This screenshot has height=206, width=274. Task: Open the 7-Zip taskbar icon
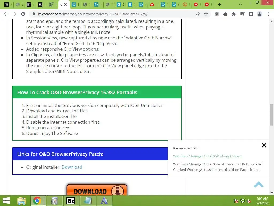tap(71, 201)
